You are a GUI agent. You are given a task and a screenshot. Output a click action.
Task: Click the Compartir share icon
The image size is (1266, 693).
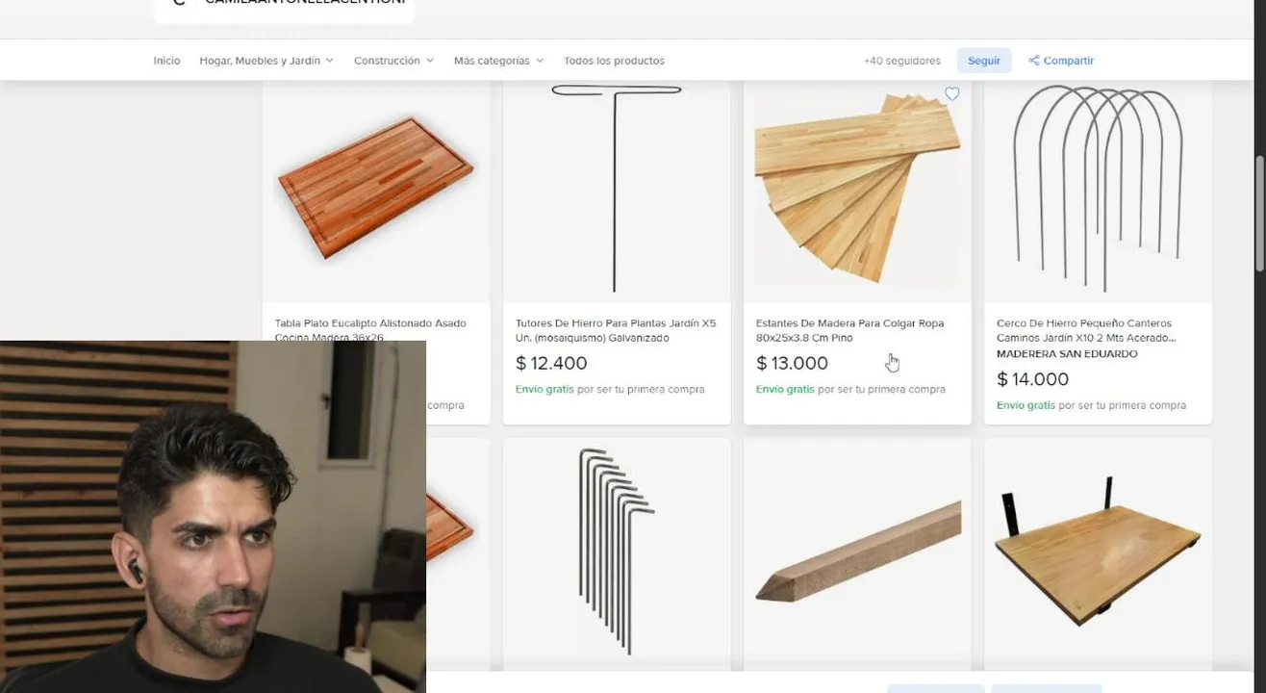(x=1033, y=61)
